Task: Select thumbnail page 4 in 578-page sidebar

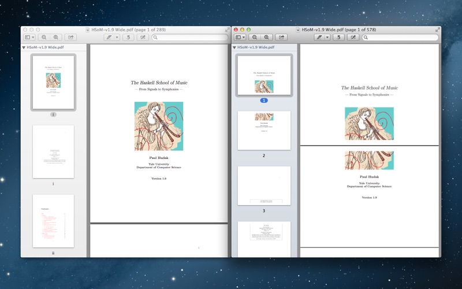Action: point(264,239)
